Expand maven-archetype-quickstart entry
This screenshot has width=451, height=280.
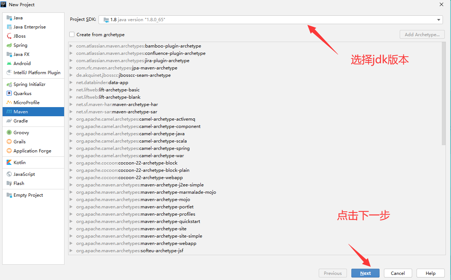pos(71,222)
